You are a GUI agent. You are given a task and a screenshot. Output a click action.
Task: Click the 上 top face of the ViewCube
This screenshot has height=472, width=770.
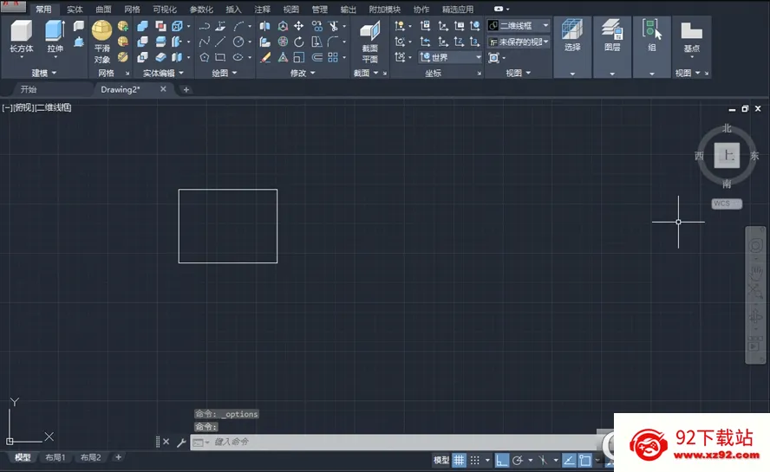tap(727, 156)
